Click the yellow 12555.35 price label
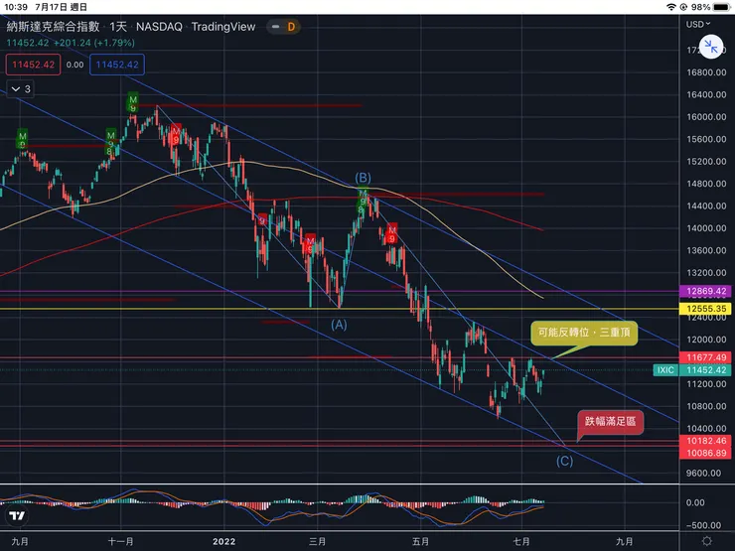 tap(706, 309)
